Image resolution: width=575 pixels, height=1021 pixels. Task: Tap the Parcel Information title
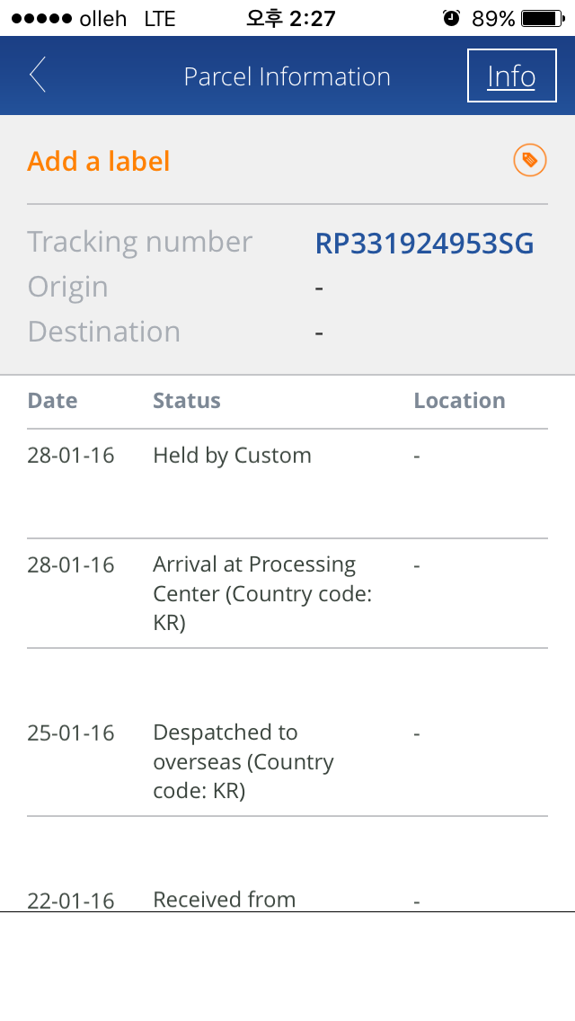coord(287,76)
